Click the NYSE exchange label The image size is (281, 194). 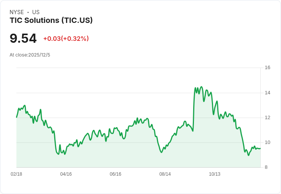[16, 12]
